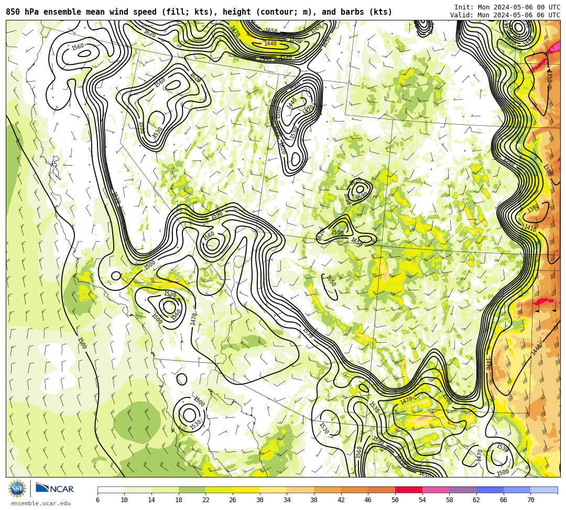Click the '26' tick label under color bar
The width and height of the screenshot is (566, 510).
tap(233, 500)
